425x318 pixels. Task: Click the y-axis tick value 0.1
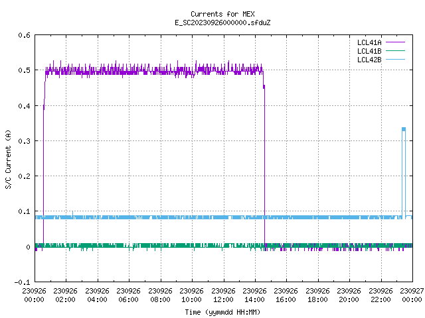tap(24, 211)
